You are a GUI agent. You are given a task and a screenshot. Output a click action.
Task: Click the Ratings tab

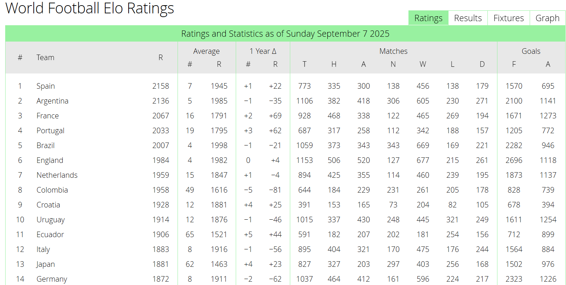428,18
